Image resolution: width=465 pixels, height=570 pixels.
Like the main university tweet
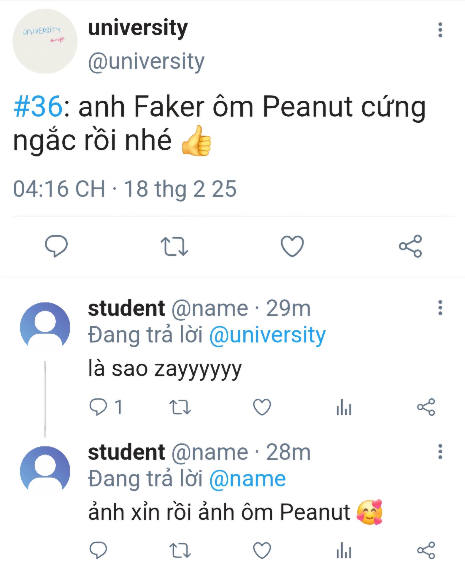point(292,246)
